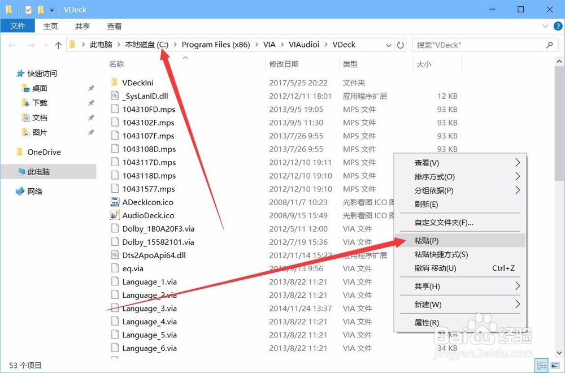The width and height of the screenshot is (565, 373).
Task: Click the Help question mark button
Action: [558, 25]
